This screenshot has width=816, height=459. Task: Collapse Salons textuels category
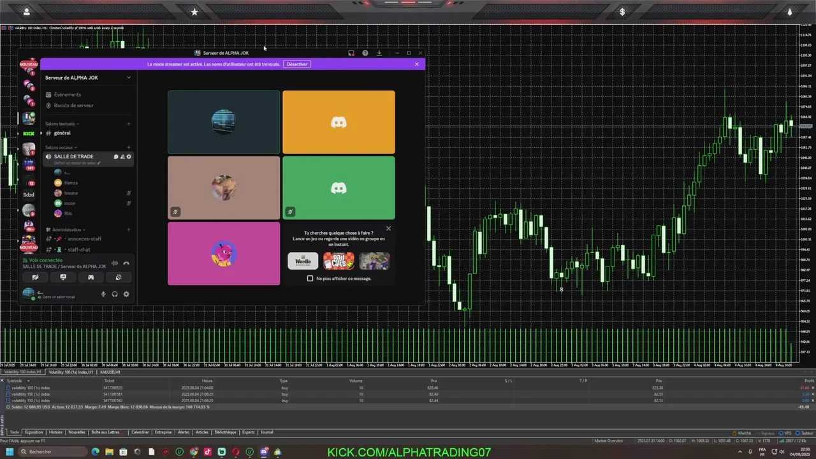click(61, 124)
